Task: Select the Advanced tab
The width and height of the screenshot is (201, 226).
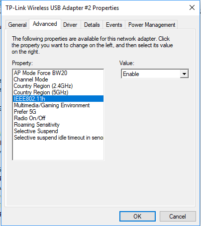Action: (45, 24)
